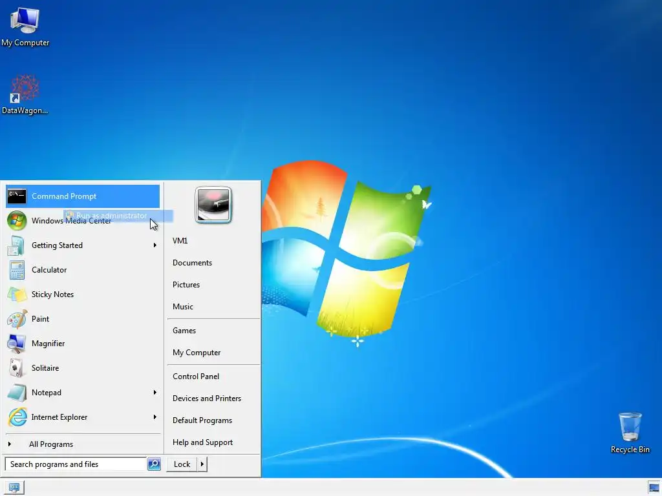Click the Magnifier icon
Viewport: 662px width, 496px height.
[16, 344]
